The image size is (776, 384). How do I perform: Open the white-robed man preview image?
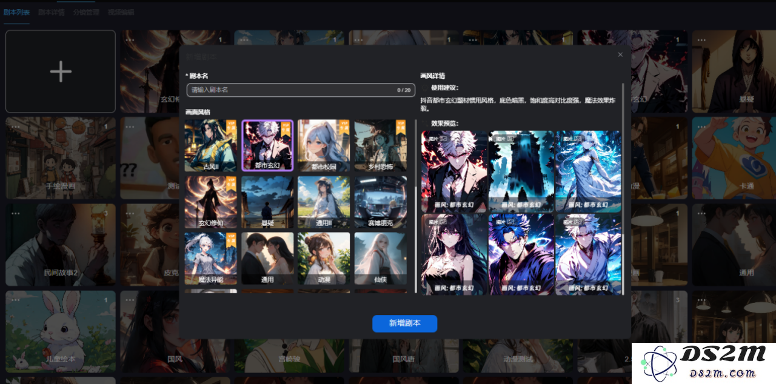click(x=589, y=254)
